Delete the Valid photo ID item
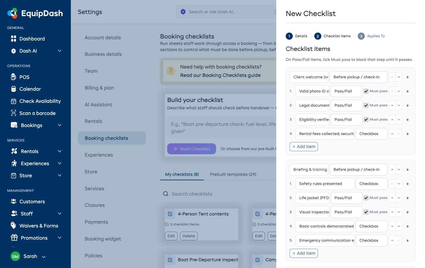 [408, 91]
